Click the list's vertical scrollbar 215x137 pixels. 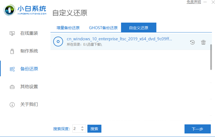[x=211, y=57]
